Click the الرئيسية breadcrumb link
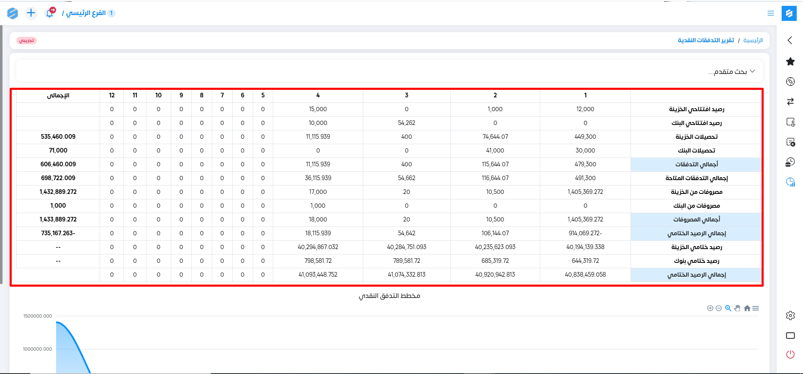803x374 pixels. point(753,41)
